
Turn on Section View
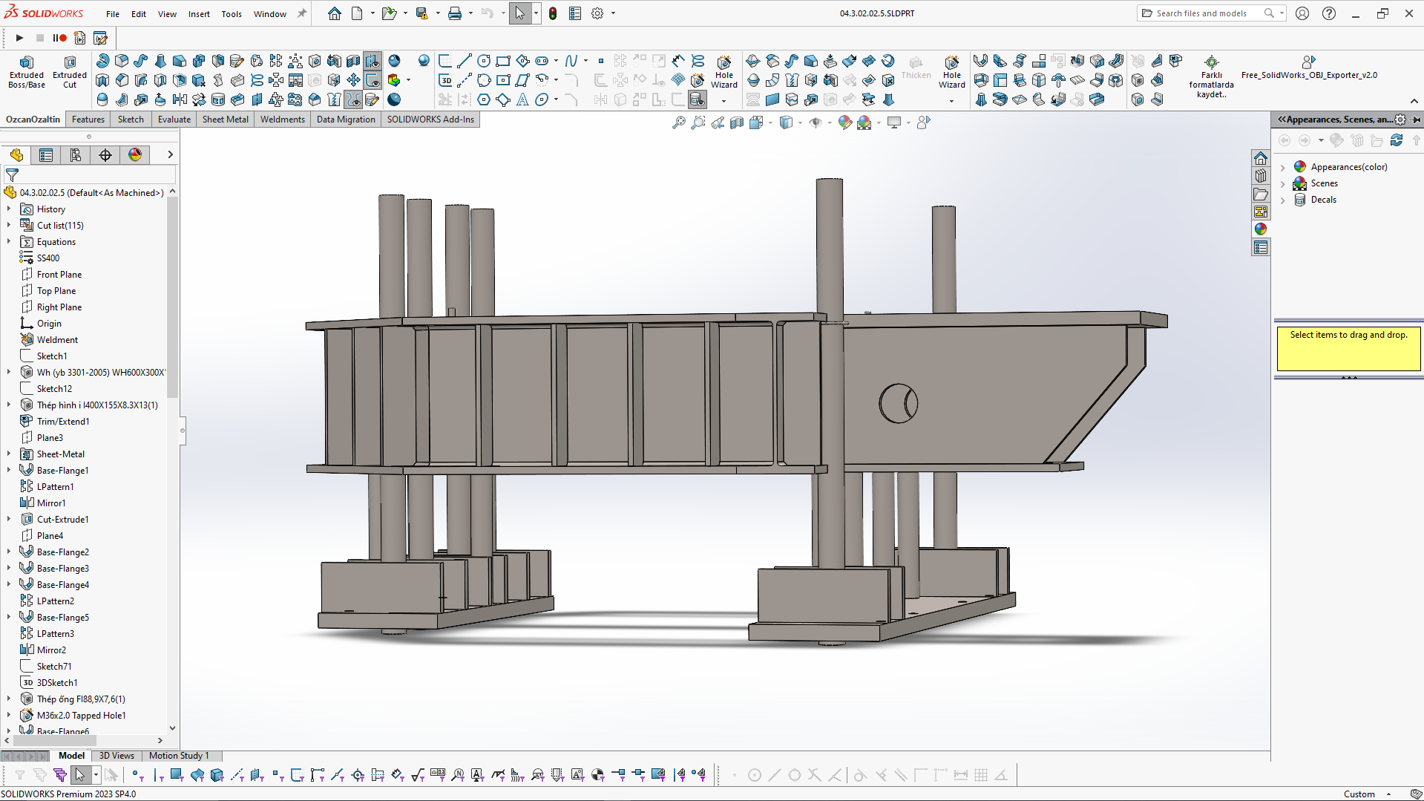coord(737,122)
